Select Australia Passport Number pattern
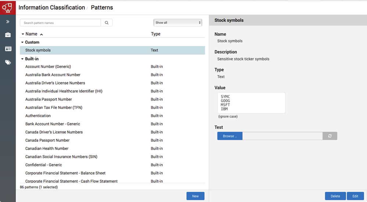The height and width of the screenshot is (202, 367). click(x=48, y=99)
